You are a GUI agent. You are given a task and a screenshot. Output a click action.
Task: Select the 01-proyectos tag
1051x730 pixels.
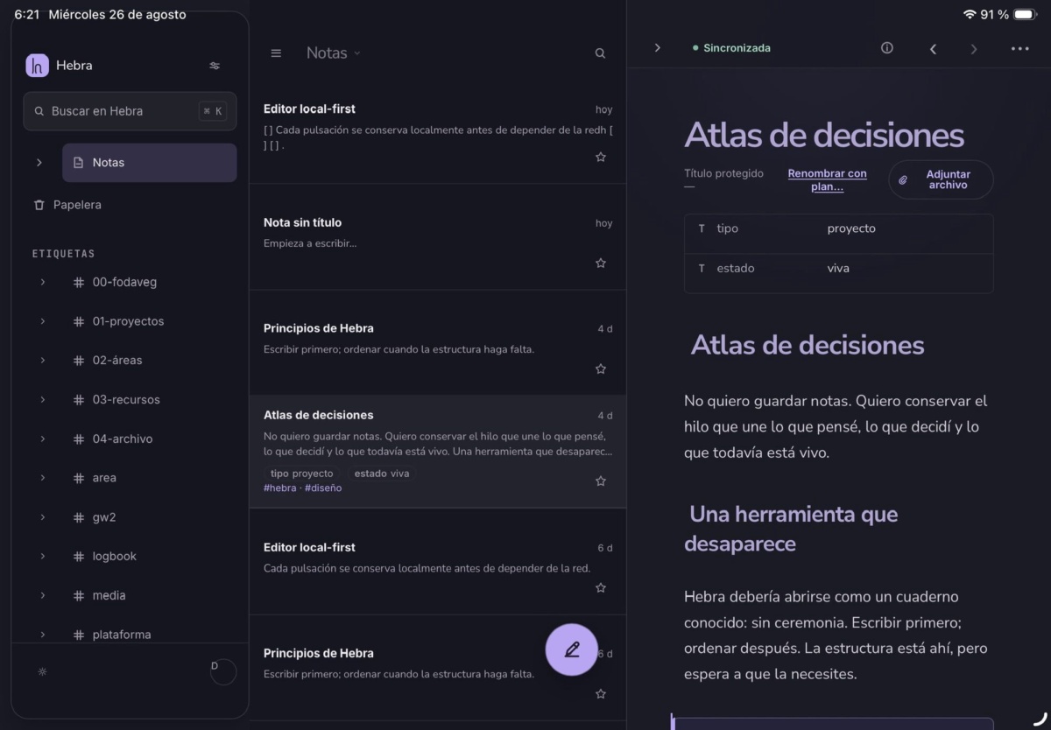(128, 321)
